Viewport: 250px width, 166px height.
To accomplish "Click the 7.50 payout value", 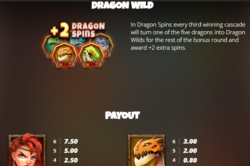I will point(71,141).
